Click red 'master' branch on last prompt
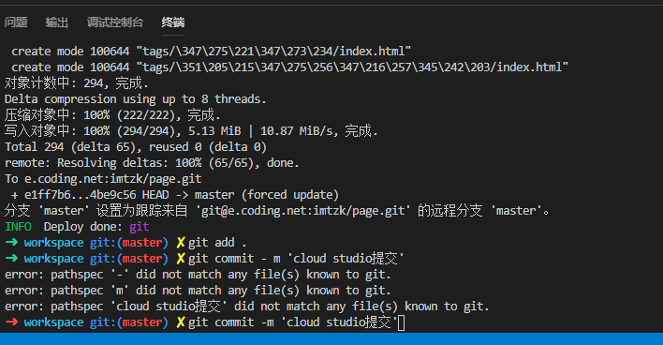Image resolution: width=663 pixels, height=345 pixels. (x=142, y=322)
